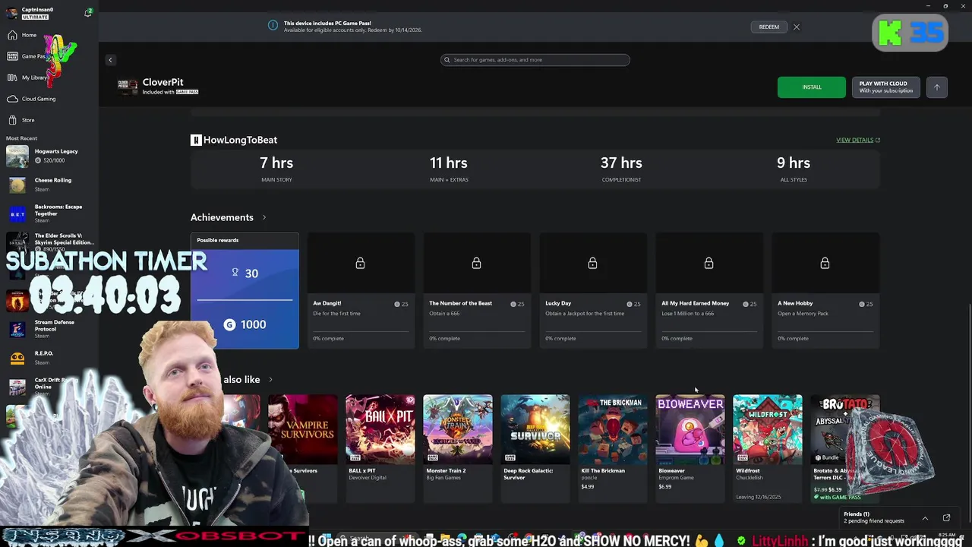Open the Aw Dangit! achievement card

click(361, 291)
